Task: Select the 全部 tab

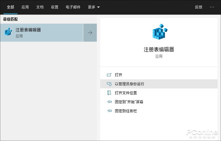Action: point(10,7)
